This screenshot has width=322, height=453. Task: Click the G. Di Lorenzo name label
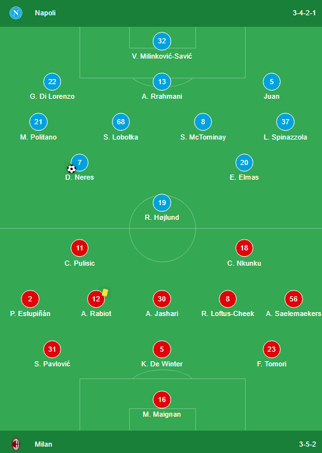tap(52, 96)
